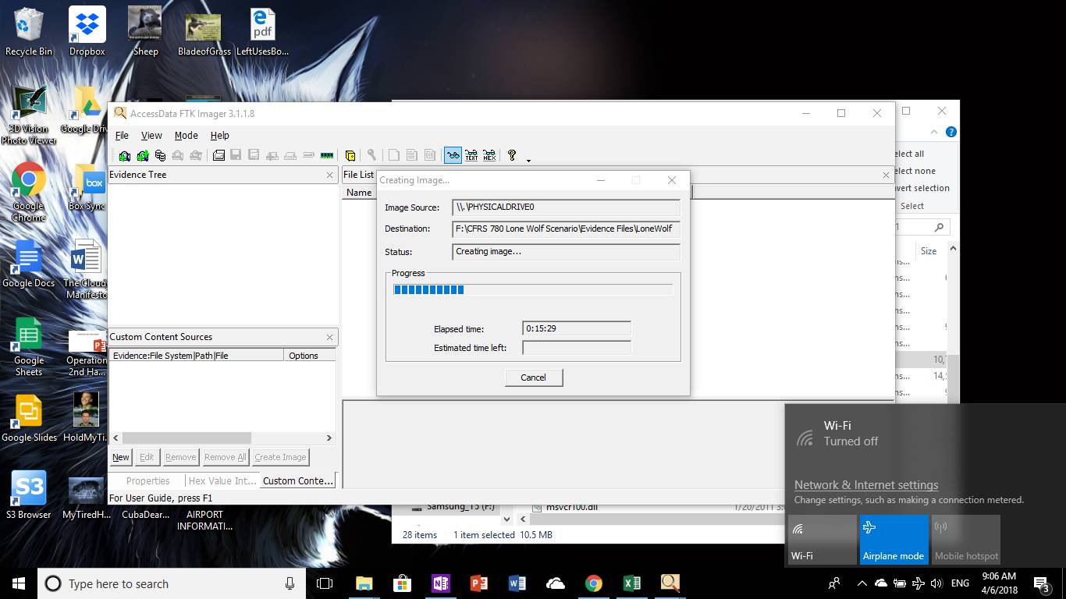Open FTK Imager from the taskbar
This screenshot has width=1066, height=599.
[x=670, y=583]
